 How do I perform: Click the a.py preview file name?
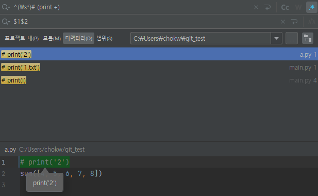(10, 150)
